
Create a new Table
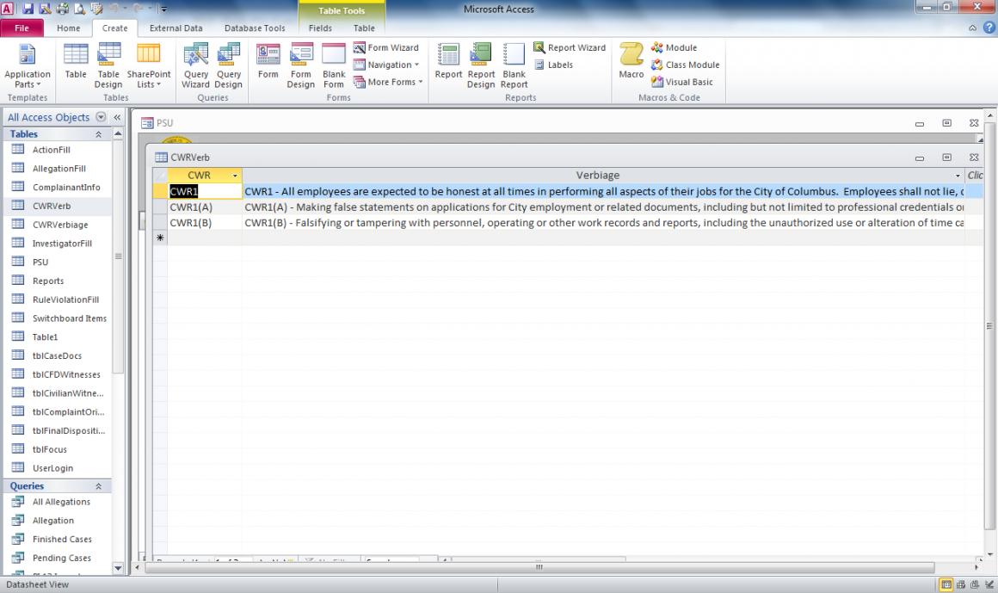pos(76,62)
